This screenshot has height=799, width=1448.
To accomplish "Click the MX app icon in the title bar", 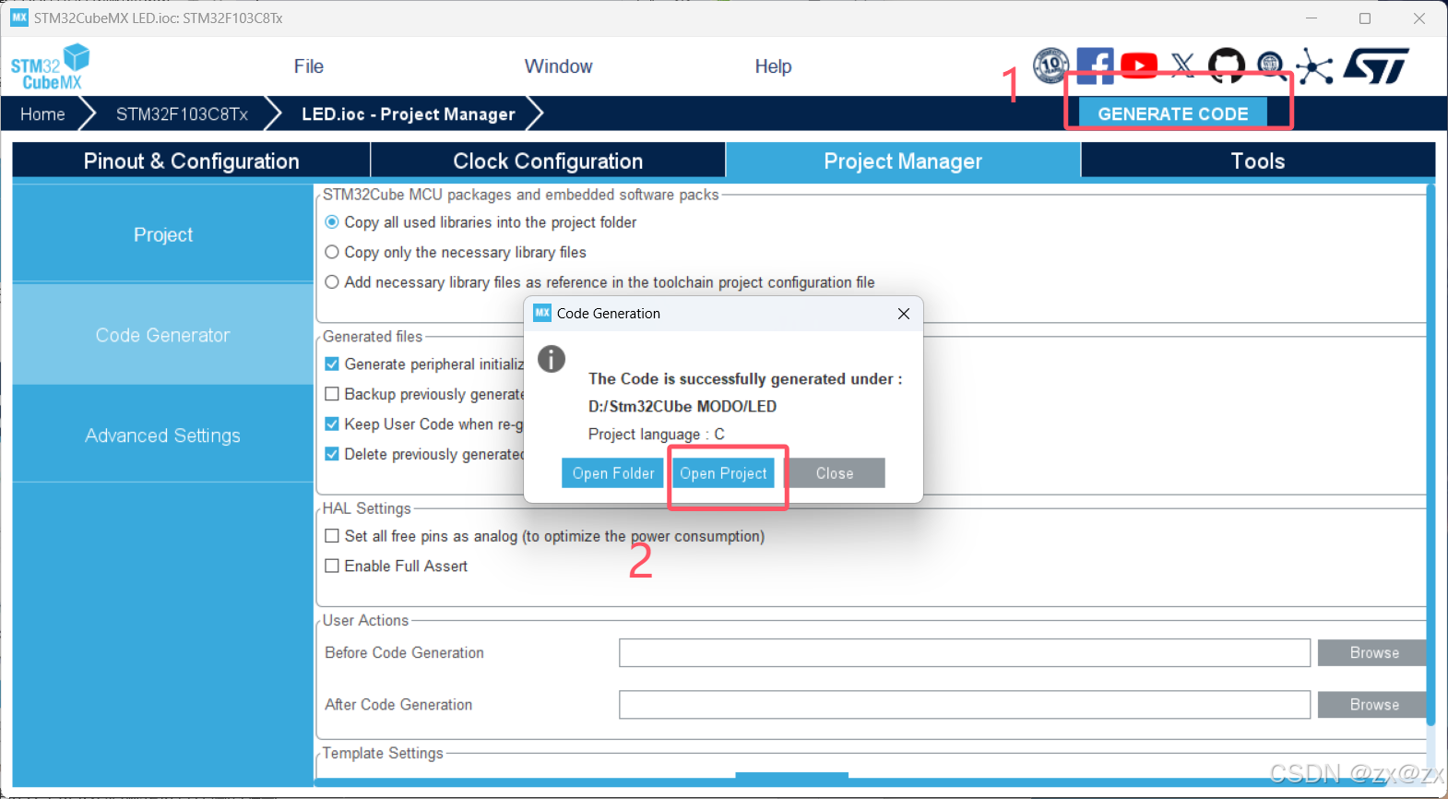I will pos(19,18).
